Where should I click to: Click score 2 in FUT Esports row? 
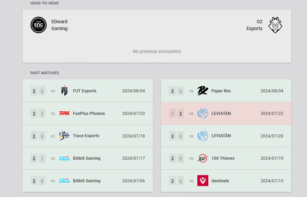click(34, 91)
